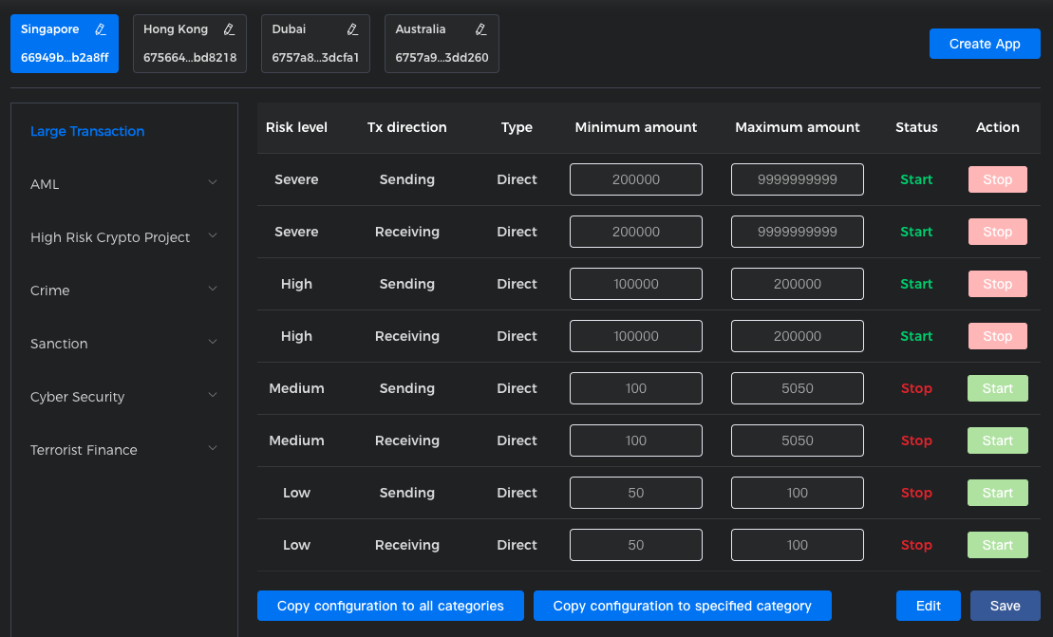Click the Maximum amount column header
Image resolution: width=1053 pixels, height=637 pixels.
[x=798, y=127]
